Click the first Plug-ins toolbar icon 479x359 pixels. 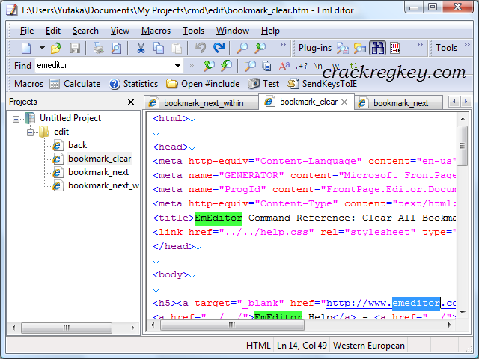(343, 48)
